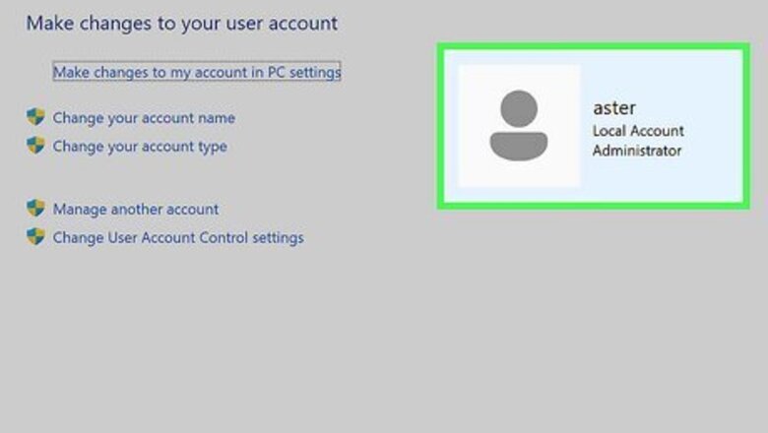The width and height of the screenshot is (768, 433).
Task: Click 'Make changes to your user account' heading
Action: click(x=182, y=23)
